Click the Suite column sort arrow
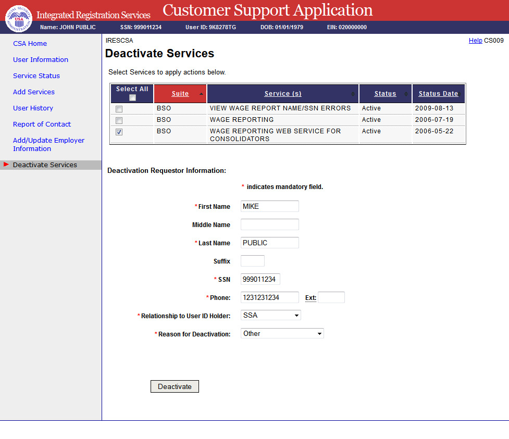The height and width of the screenshot is (439, 509). click(201, 94)
